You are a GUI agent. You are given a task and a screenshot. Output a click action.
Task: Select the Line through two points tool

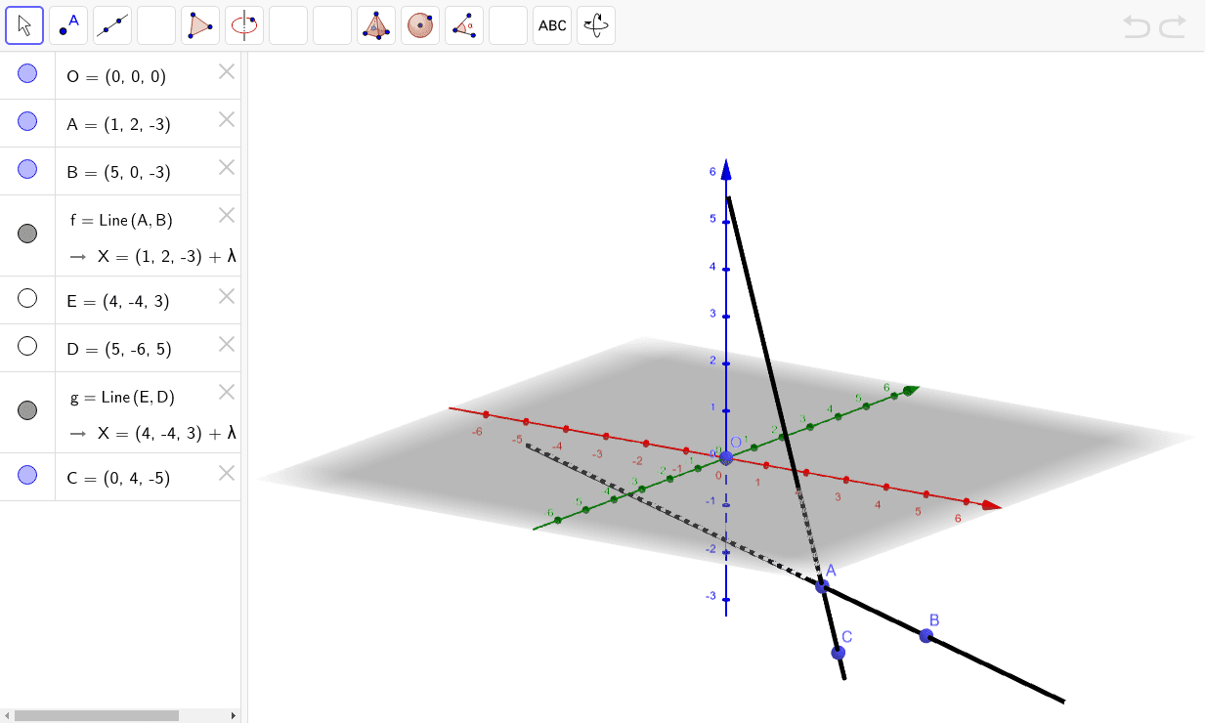(x=112, y=25)
